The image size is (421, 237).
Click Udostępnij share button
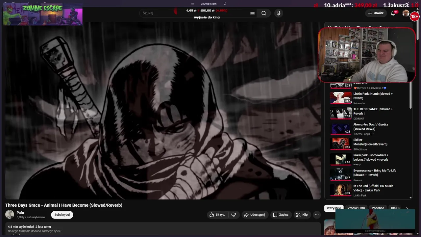click(x=255, y=215)
